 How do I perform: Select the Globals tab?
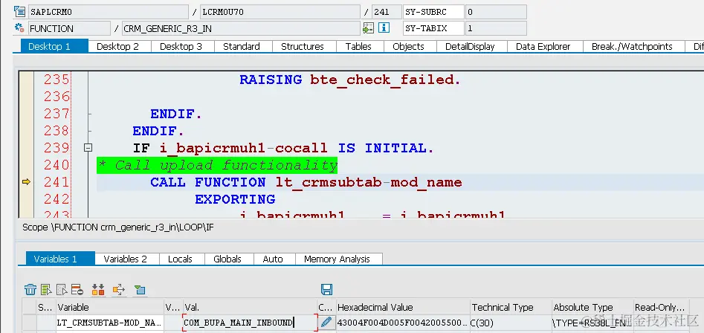click(227, 259)
